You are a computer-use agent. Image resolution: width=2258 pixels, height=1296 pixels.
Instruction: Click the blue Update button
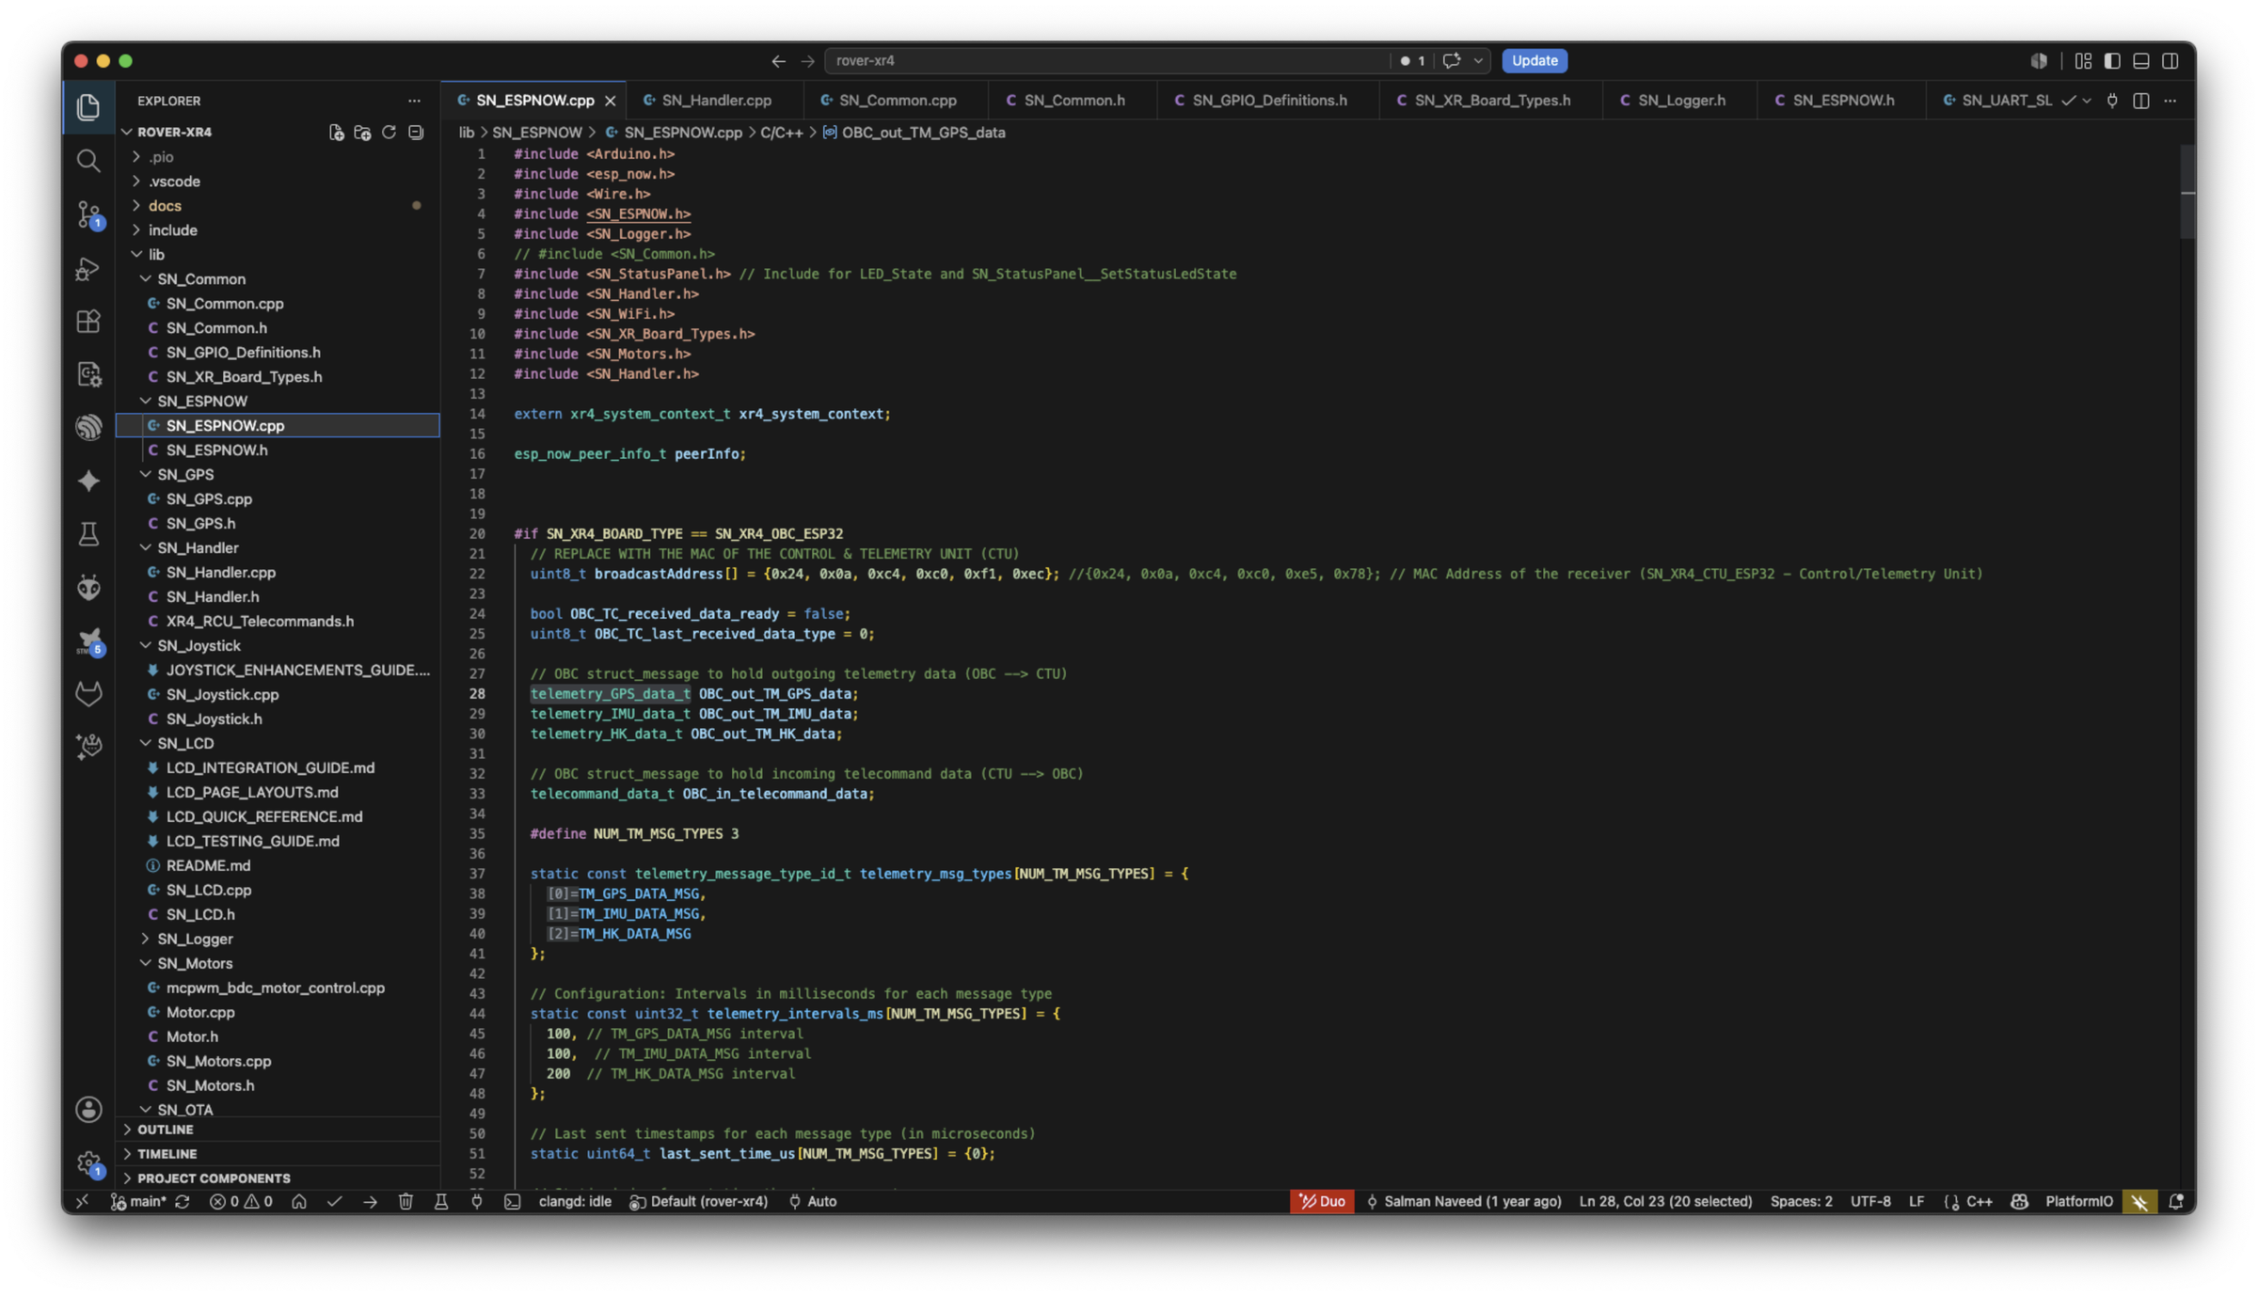1534,61
